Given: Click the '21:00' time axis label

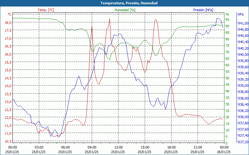Looking at the screenshot, I should point(198,148).
